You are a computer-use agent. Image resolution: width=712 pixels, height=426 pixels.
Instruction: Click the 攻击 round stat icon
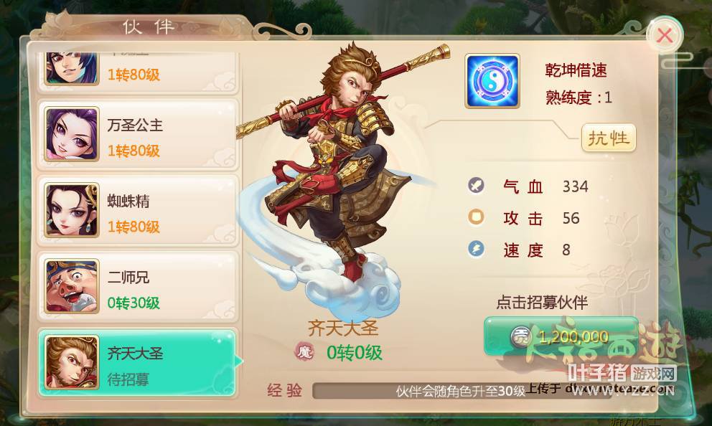click(477, 217)
